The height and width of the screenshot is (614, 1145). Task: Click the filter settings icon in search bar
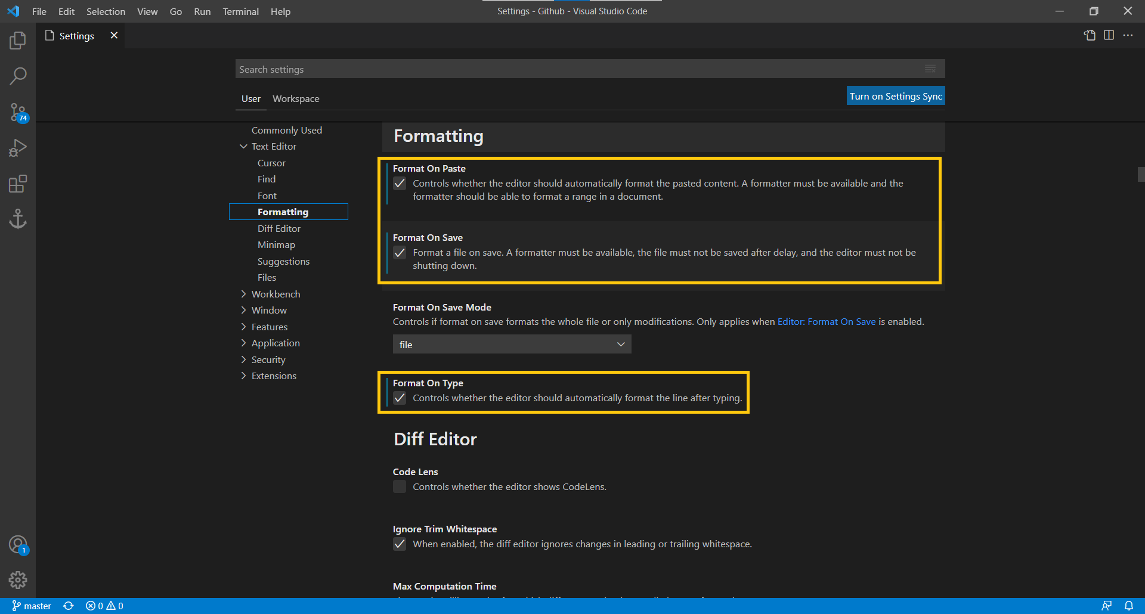point(930,69)
